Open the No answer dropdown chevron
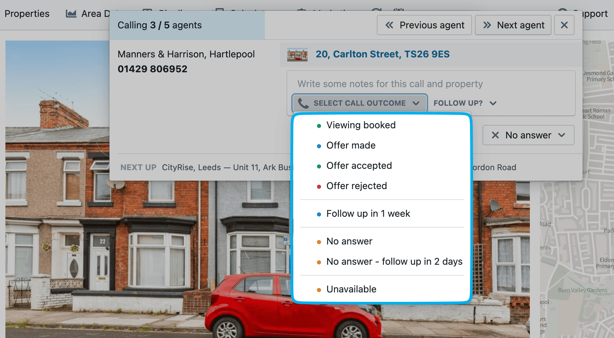The image size is (614, 338). click(562, 135)
